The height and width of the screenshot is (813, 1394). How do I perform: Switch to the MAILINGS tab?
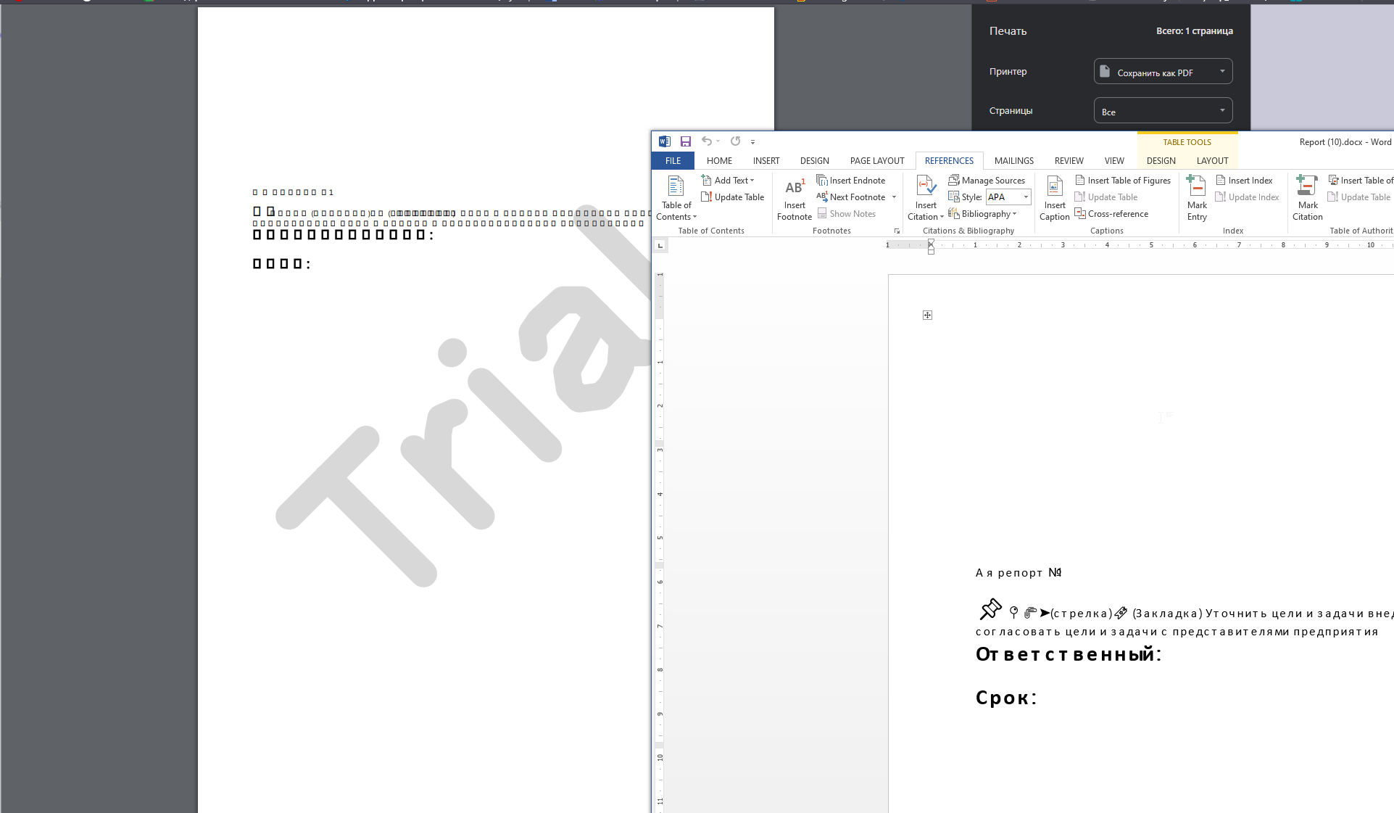(x=1014, y=161)
